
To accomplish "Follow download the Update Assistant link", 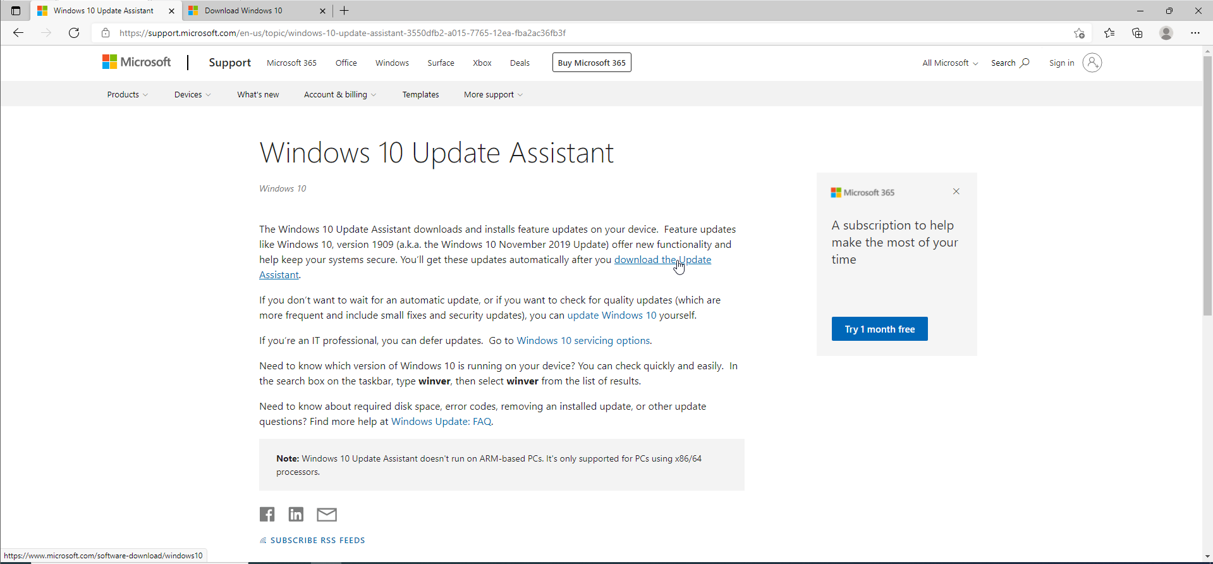I will click(x=662, y=259).
